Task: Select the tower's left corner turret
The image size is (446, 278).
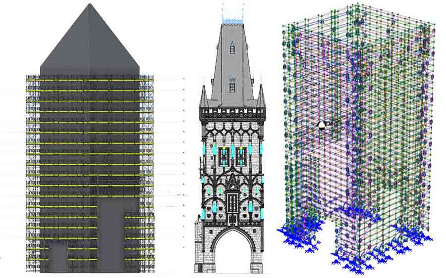Action: coord(204,96)
